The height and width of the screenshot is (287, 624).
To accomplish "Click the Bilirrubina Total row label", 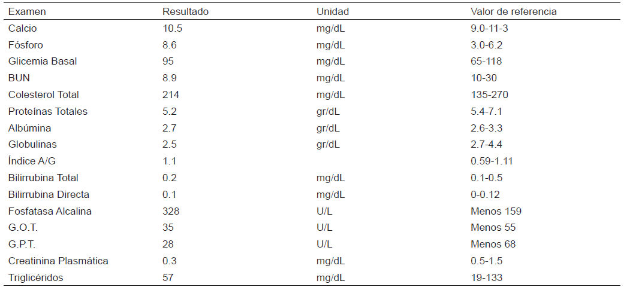I will [x=43, y=178].
